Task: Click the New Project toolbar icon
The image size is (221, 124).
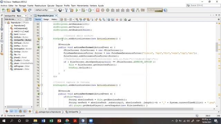Action: pos(8,10)
